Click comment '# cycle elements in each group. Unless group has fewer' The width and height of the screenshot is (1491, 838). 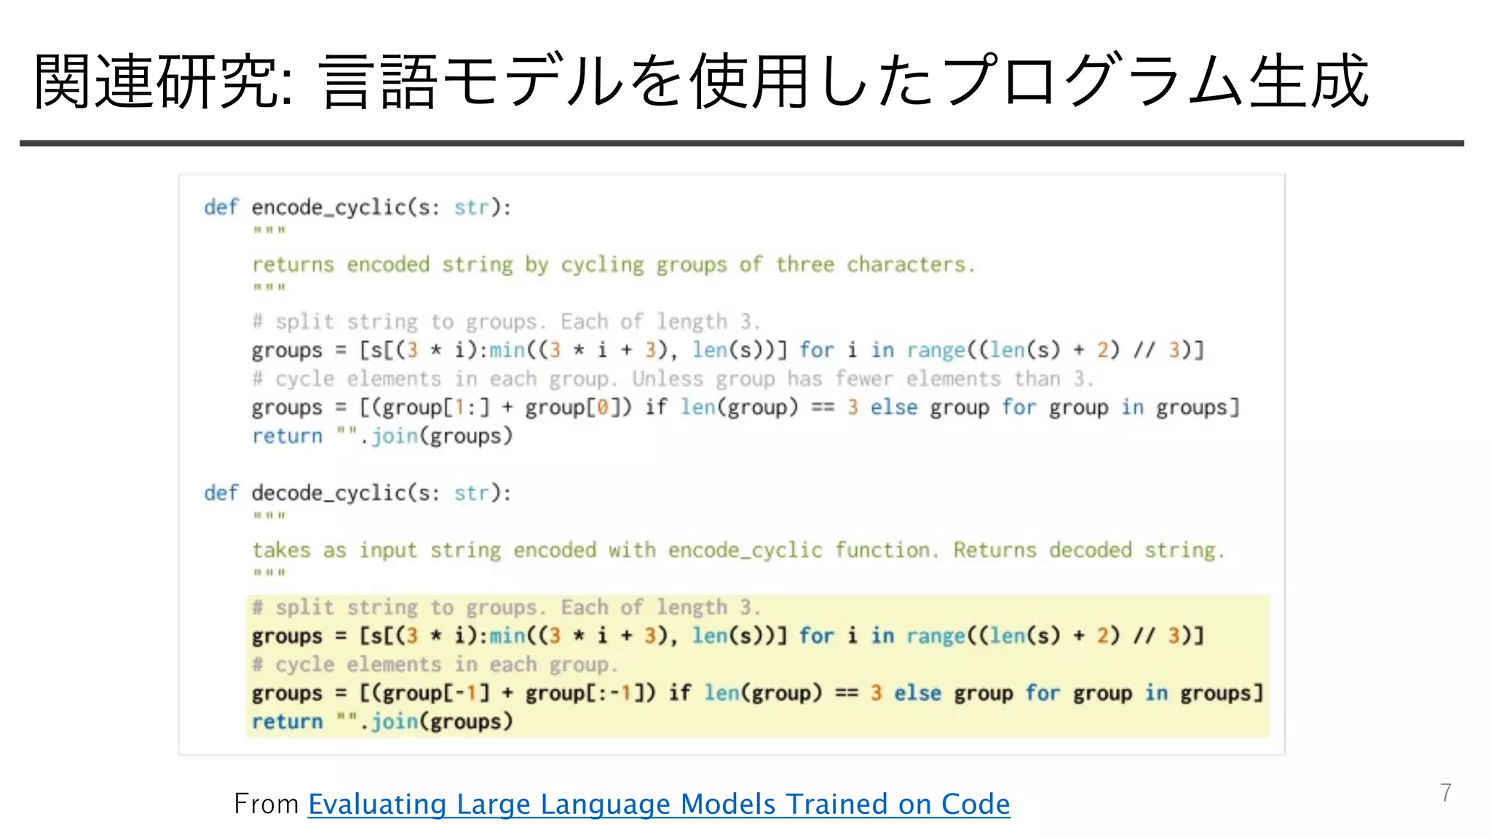point(673,379)
